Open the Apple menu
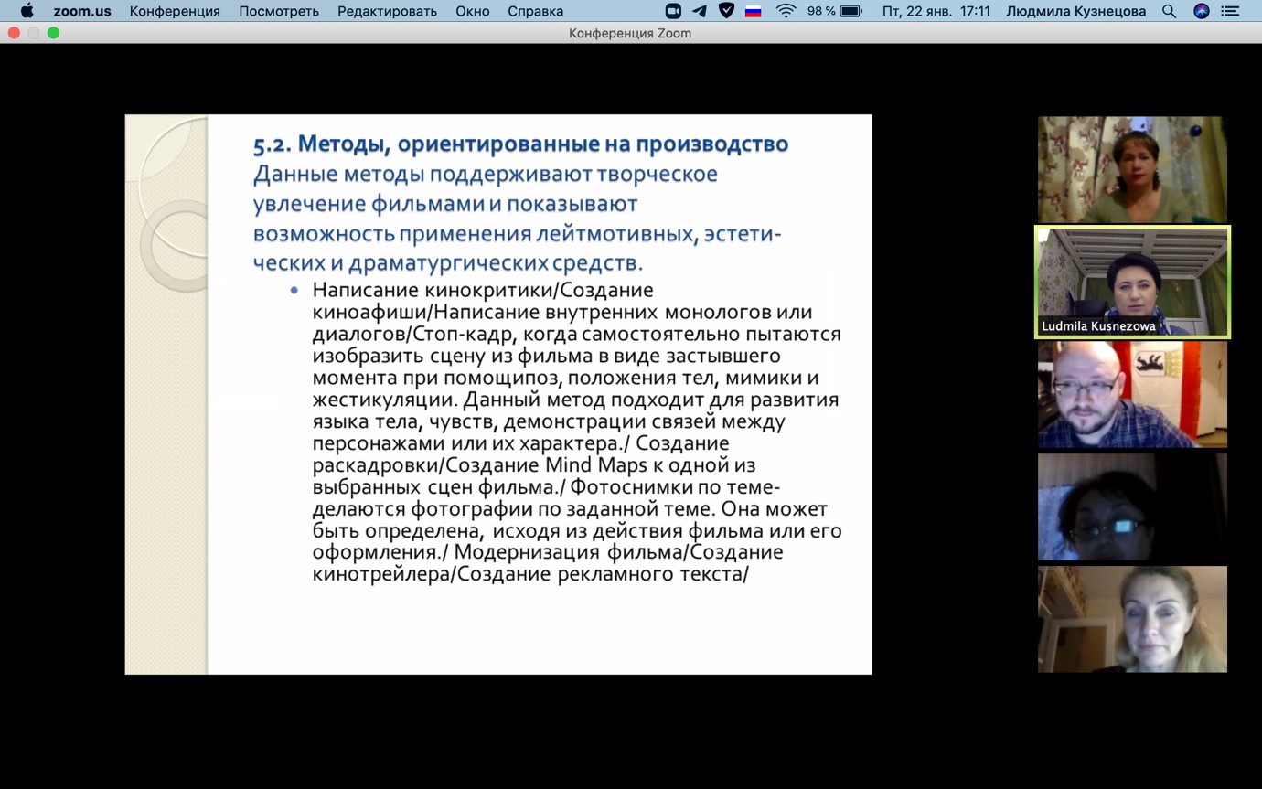This screenshot has width=1262, height=789. (27, 11)
